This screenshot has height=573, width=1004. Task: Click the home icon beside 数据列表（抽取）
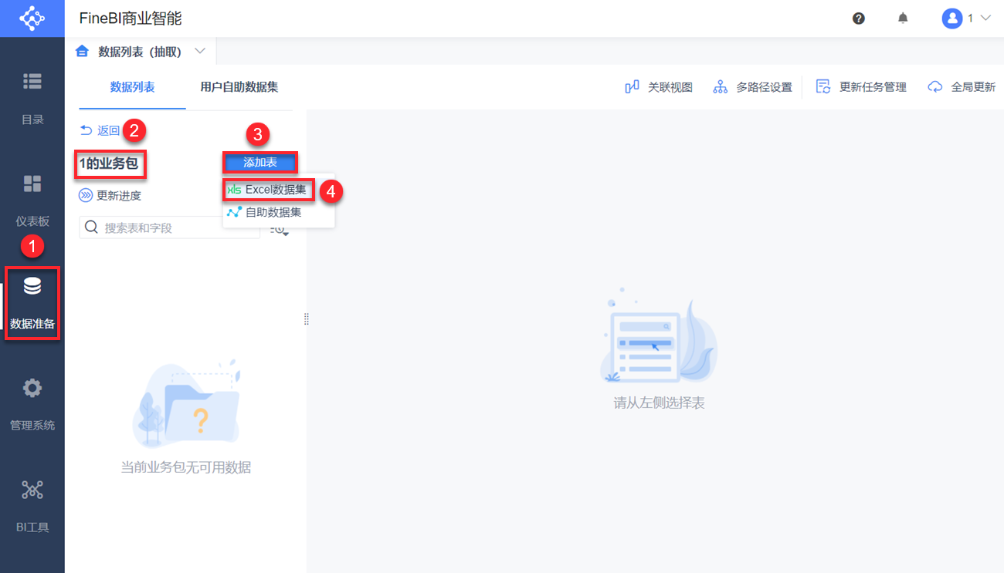point(83,52)
